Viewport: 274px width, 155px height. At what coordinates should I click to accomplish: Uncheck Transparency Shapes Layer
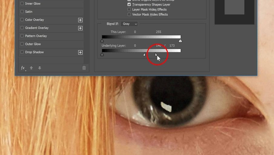point(129,5)
